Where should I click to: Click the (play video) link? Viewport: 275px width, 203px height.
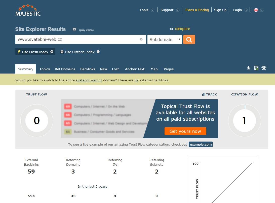point(86,30)
